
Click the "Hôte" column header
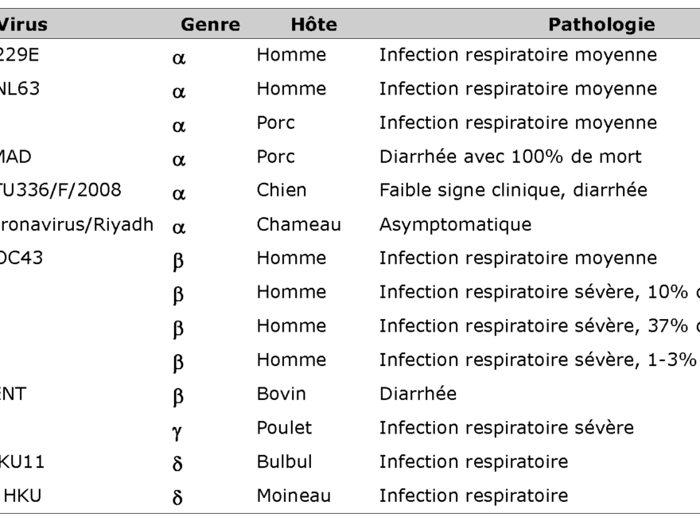314,25
